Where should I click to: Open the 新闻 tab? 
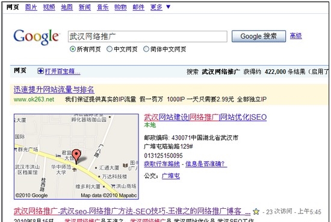[x=85, y=7]
